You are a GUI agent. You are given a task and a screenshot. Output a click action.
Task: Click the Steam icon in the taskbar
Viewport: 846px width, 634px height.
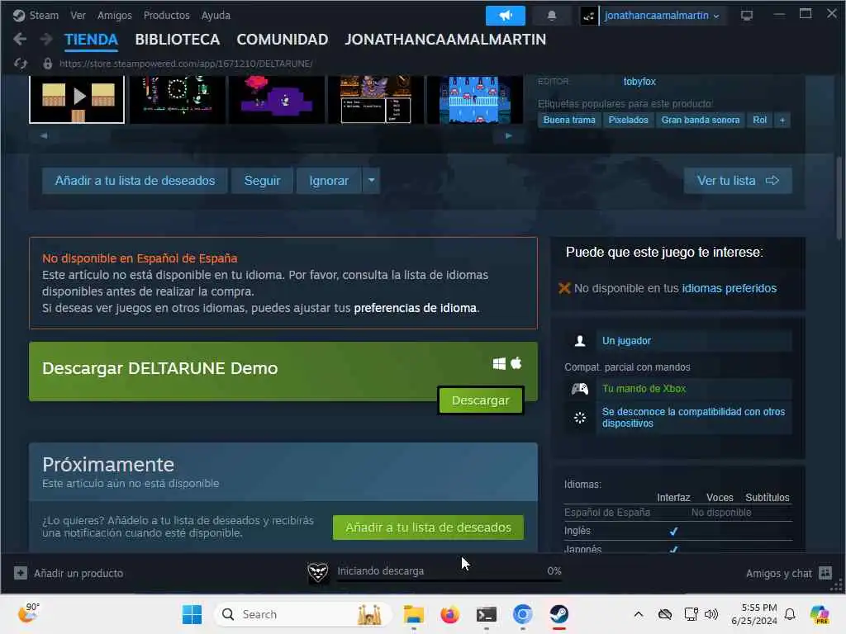pyautogui.click(x=559, y=614)
